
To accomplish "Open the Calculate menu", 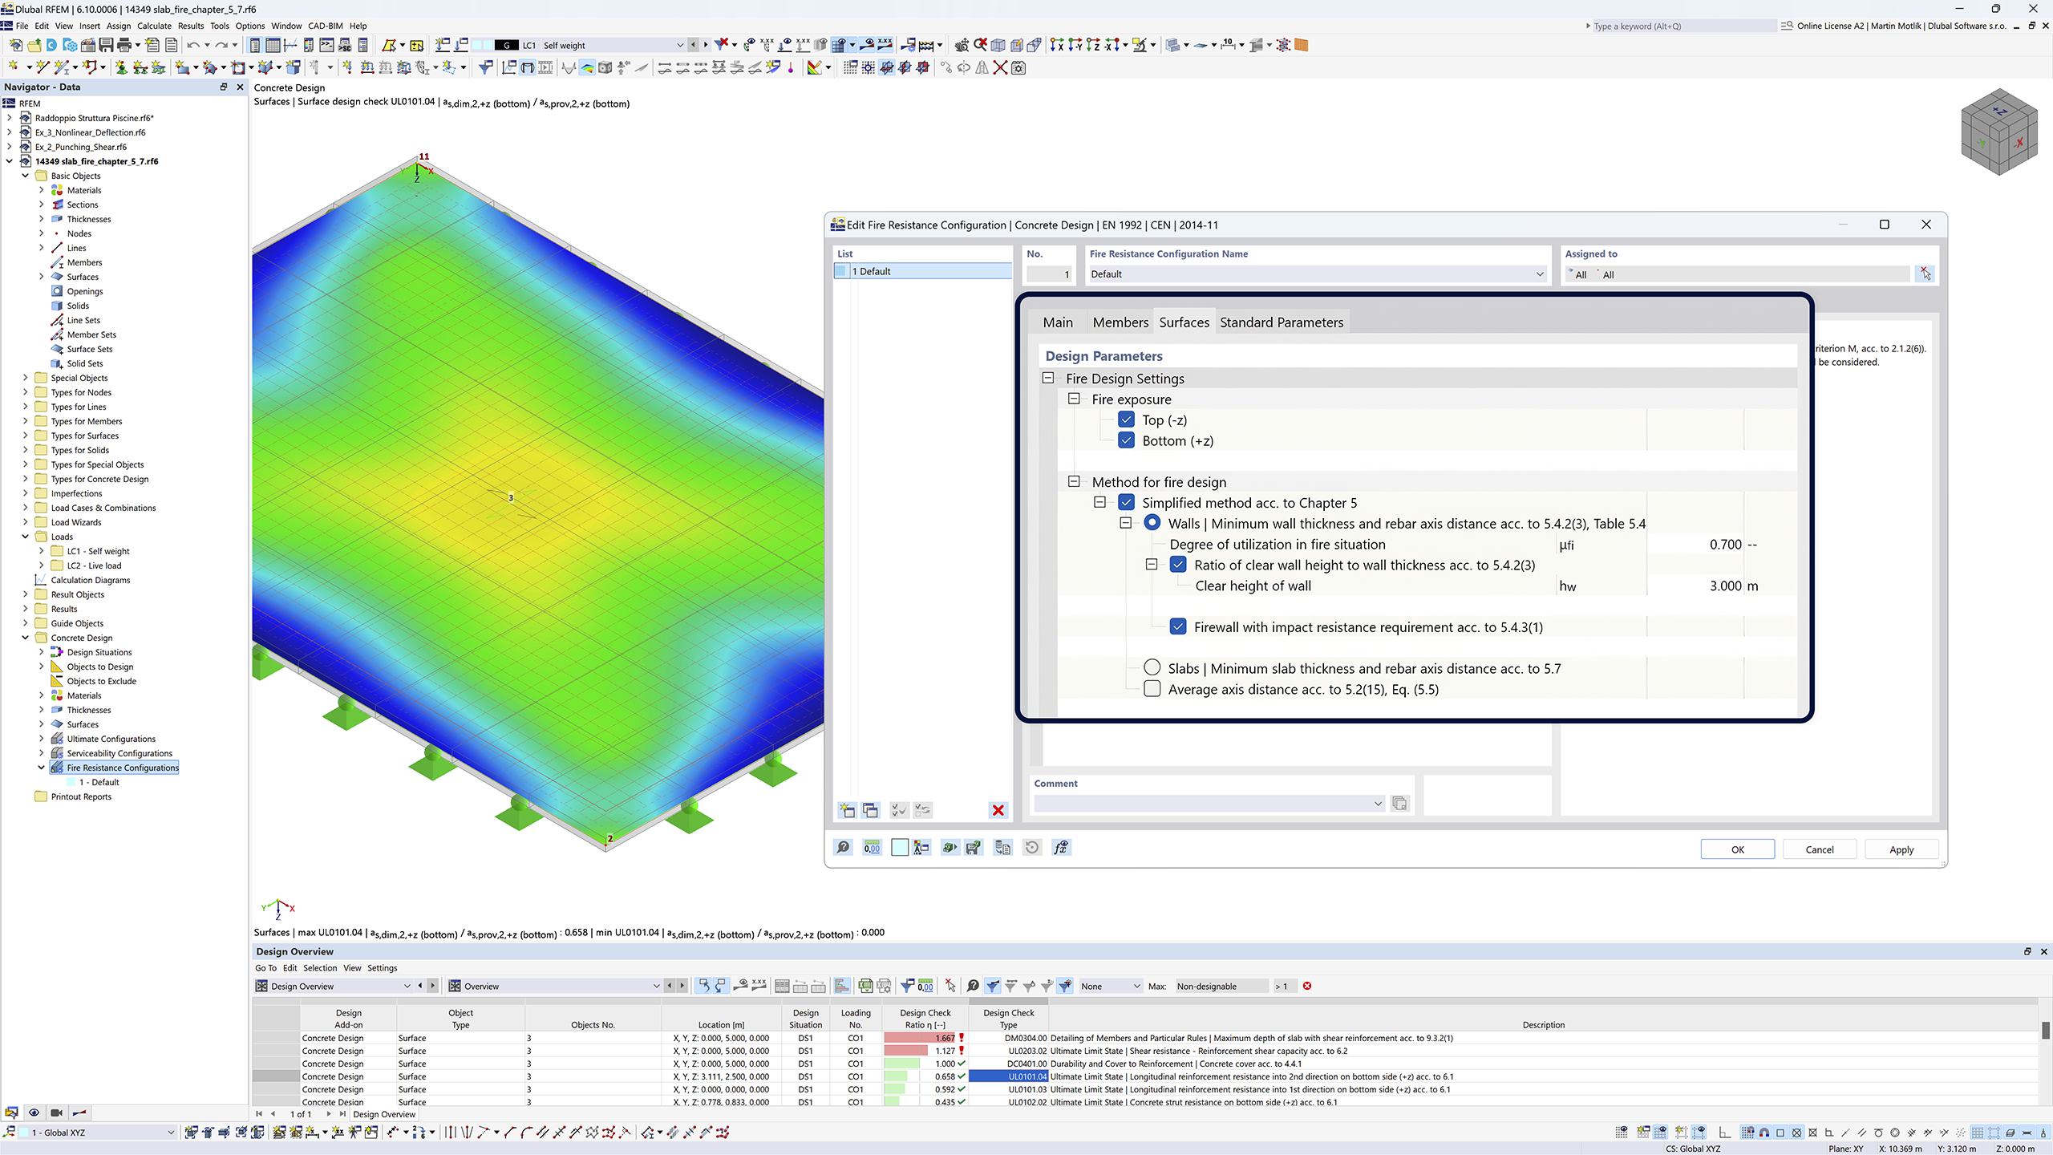I will pos(154,25).
